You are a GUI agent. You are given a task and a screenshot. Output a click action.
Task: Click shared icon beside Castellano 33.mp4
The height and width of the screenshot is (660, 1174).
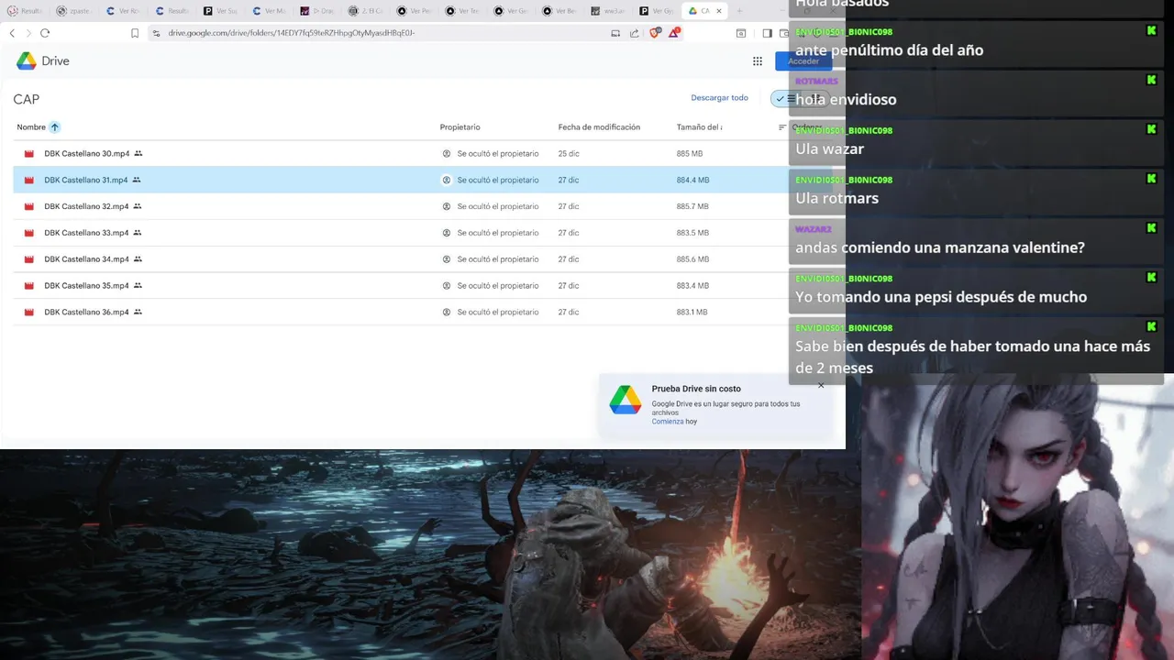click(x=138, y=233)
